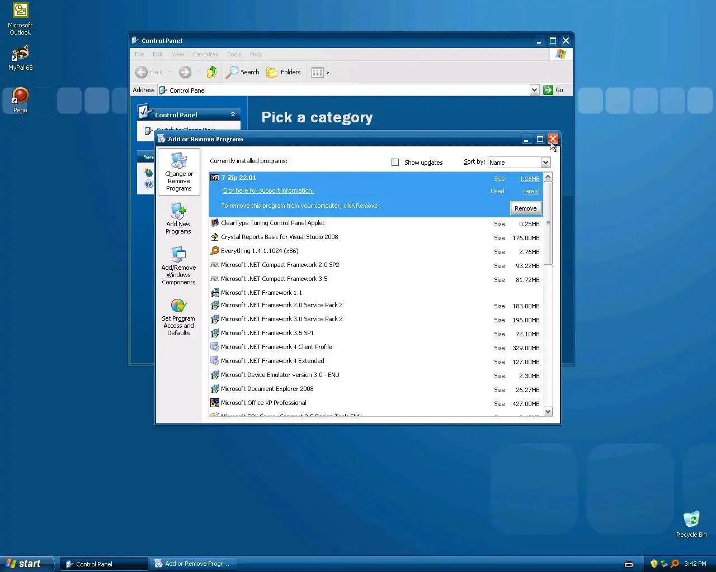The height and width of the screenshot is (572, 716).
Task: Open the Favorites menu
Action: coord(205,54)
